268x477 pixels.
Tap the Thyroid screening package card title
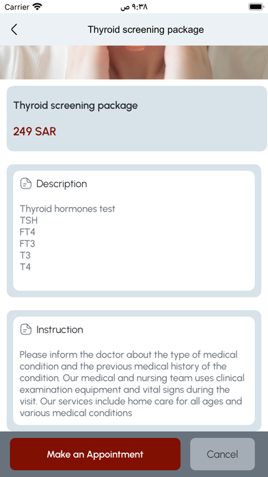pyautogui.click(x=76, y=106)
